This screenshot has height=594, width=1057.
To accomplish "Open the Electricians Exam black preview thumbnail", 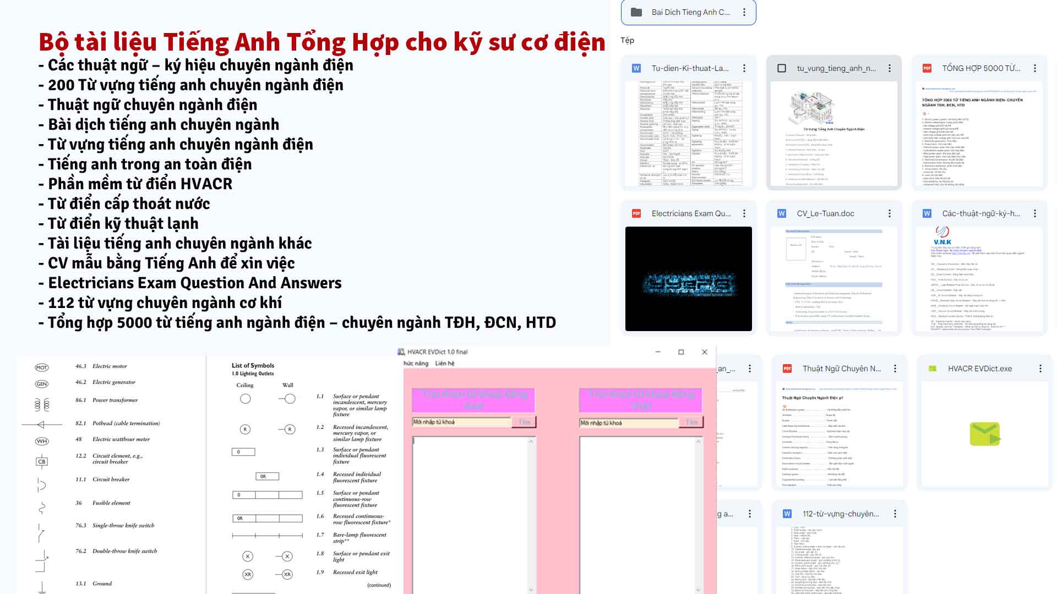I will tap(689, 279).
